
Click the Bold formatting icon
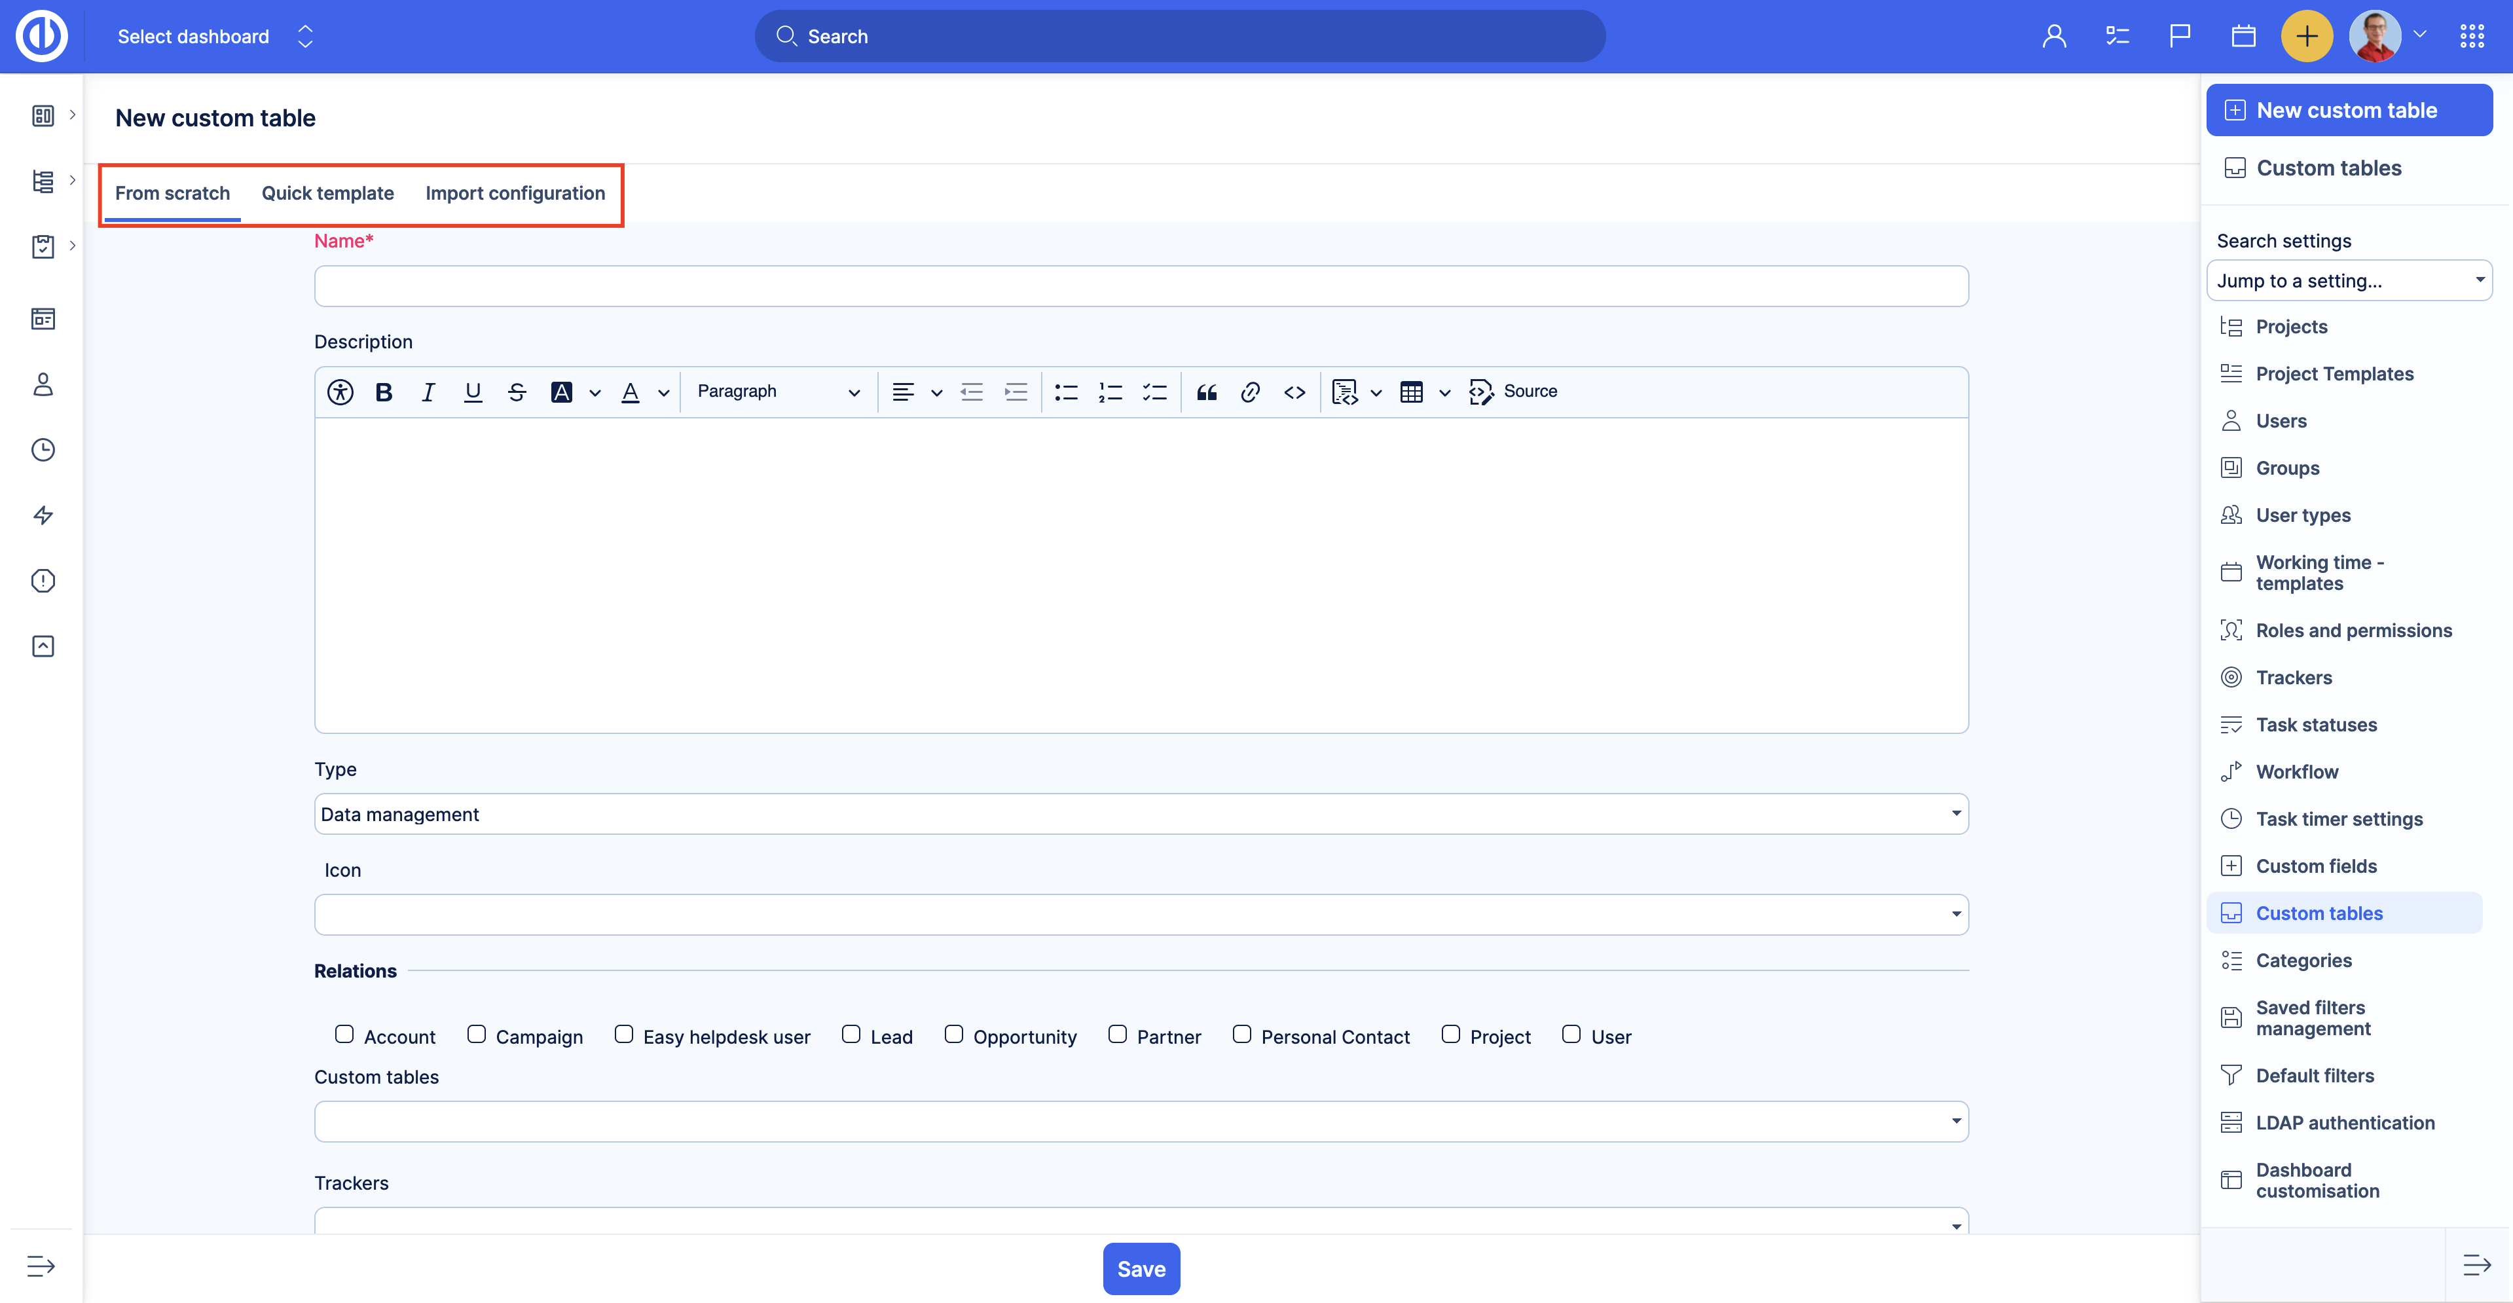pos(384,392)
